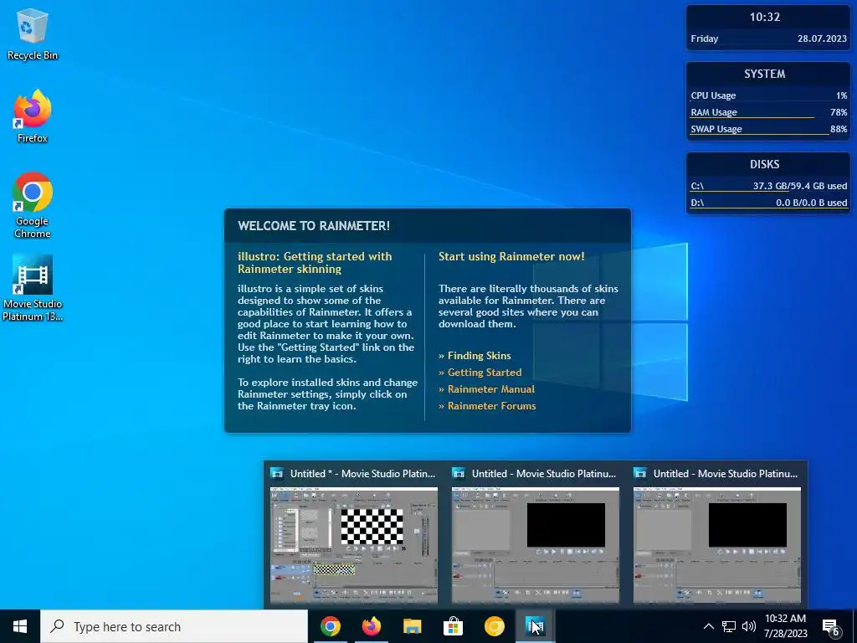This screenshot has height=643, width=857.
Task: Click the D:\ disk usage row
Action: tap(768, 203)
